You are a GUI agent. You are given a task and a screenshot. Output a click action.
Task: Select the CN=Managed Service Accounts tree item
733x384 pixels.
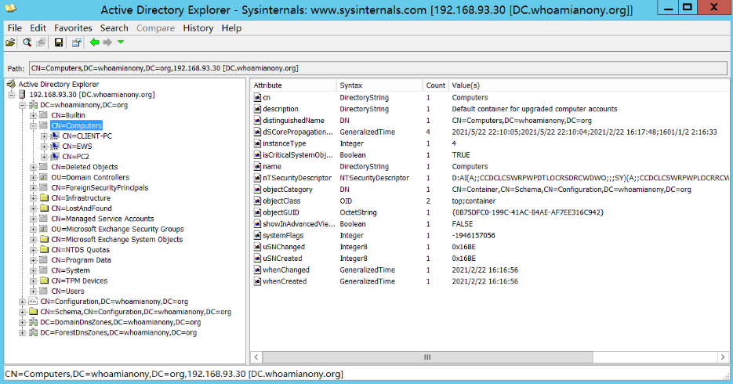(103, 219)
